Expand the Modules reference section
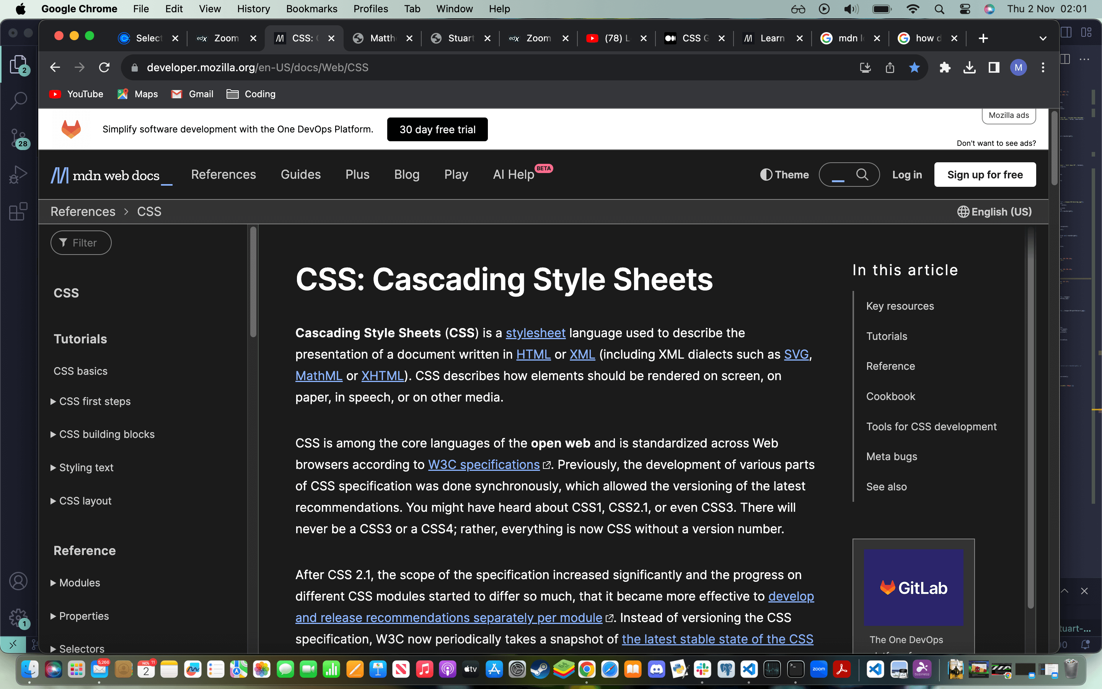 [x=79, y=582]
